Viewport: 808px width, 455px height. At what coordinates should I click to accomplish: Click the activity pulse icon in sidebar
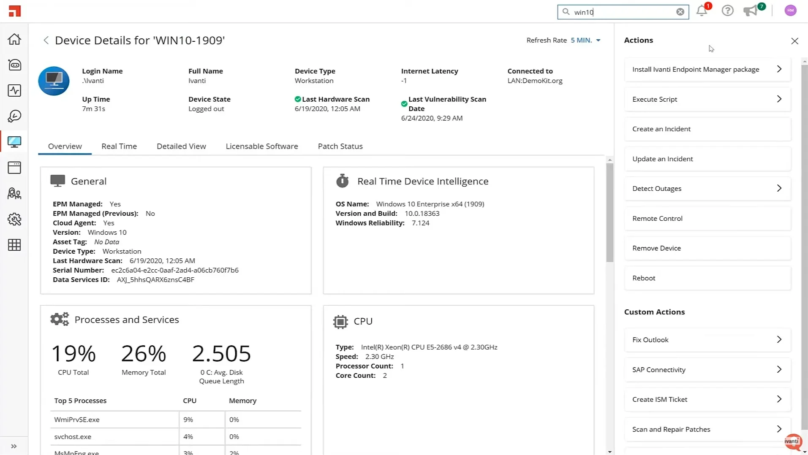pos(14,90)
